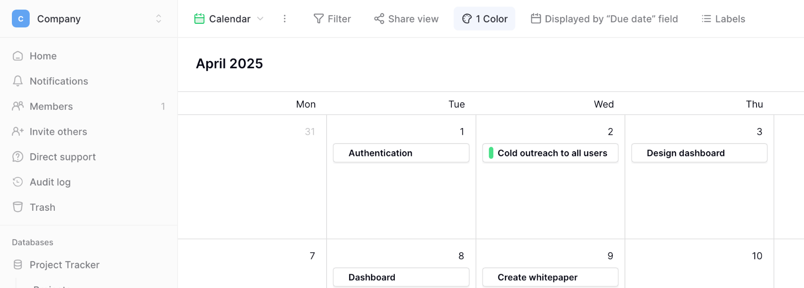Screen dimensions: 804x288
Task: Click the Databases section header
Action: (32, 242)
